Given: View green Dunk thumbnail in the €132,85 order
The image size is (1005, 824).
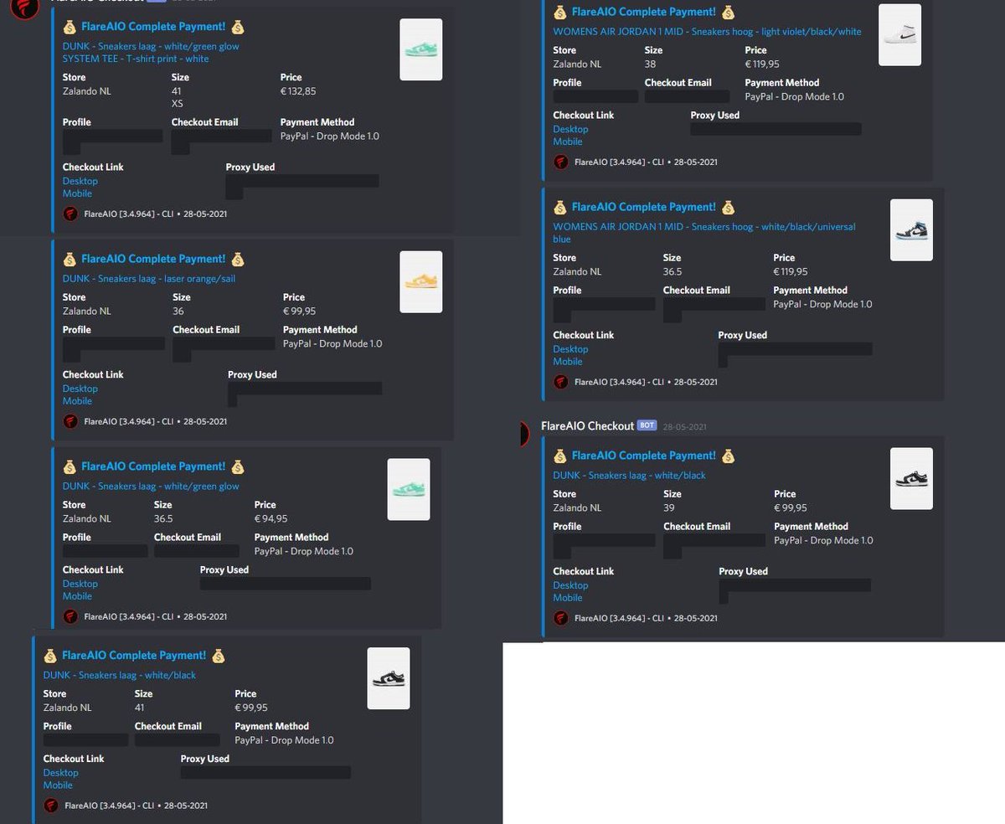Looking at the screenshot, I should click(420, 49).
